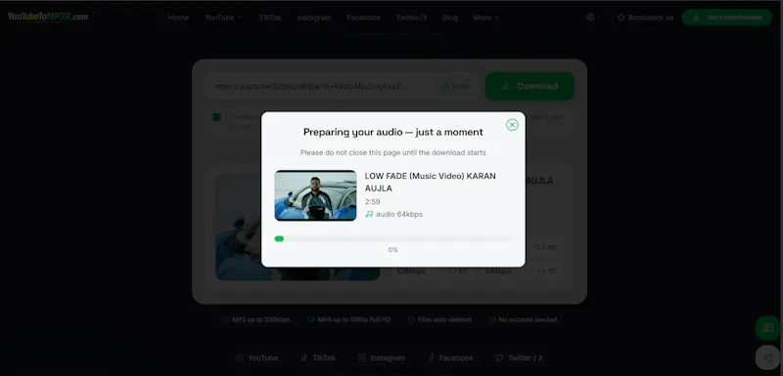Select the 128kbps audio quality option
Viewport: 783px width, 376px height.
click(433, 272)
